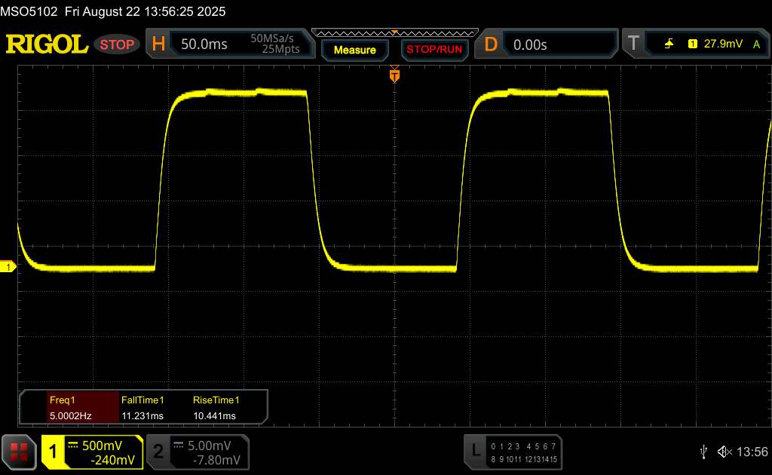Open the 50.0ms horizontal timebase setting
This screenshot has height=475, width=772.
click(204, 44)
